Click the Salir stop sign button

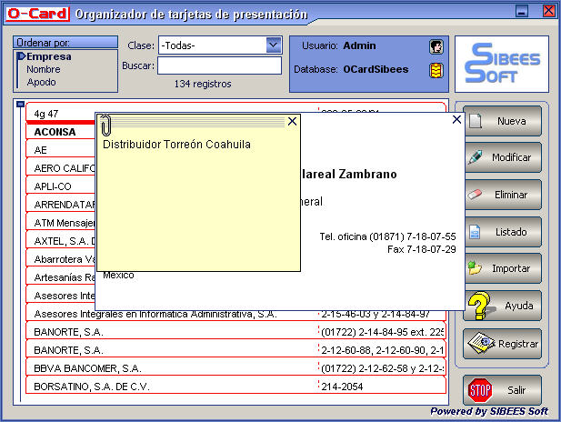coord(502,390)
